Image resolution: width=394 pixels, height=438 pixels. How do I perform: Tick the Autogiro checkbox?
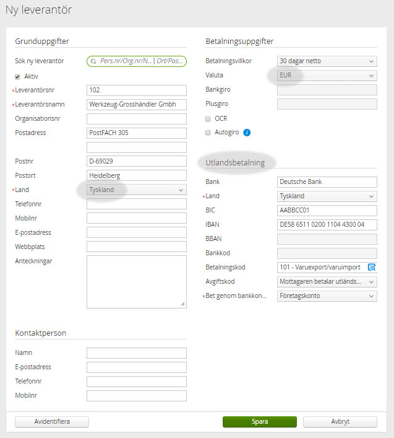click(x=208, y=133)
